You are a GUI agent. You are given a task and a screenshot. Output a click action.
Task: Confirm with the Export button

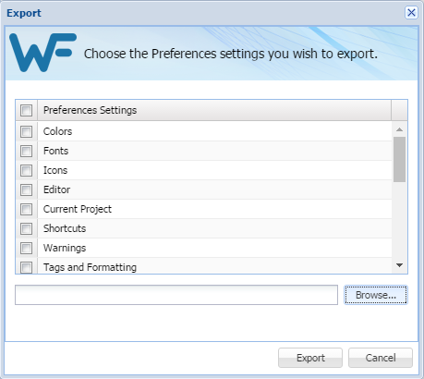pos(310,358)
